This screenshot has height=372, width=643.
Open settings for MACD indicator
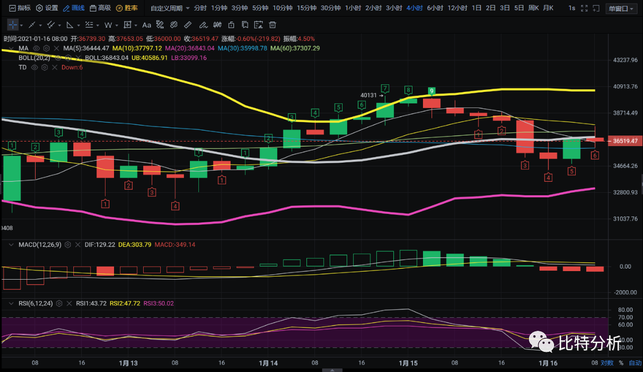[68, 244]
